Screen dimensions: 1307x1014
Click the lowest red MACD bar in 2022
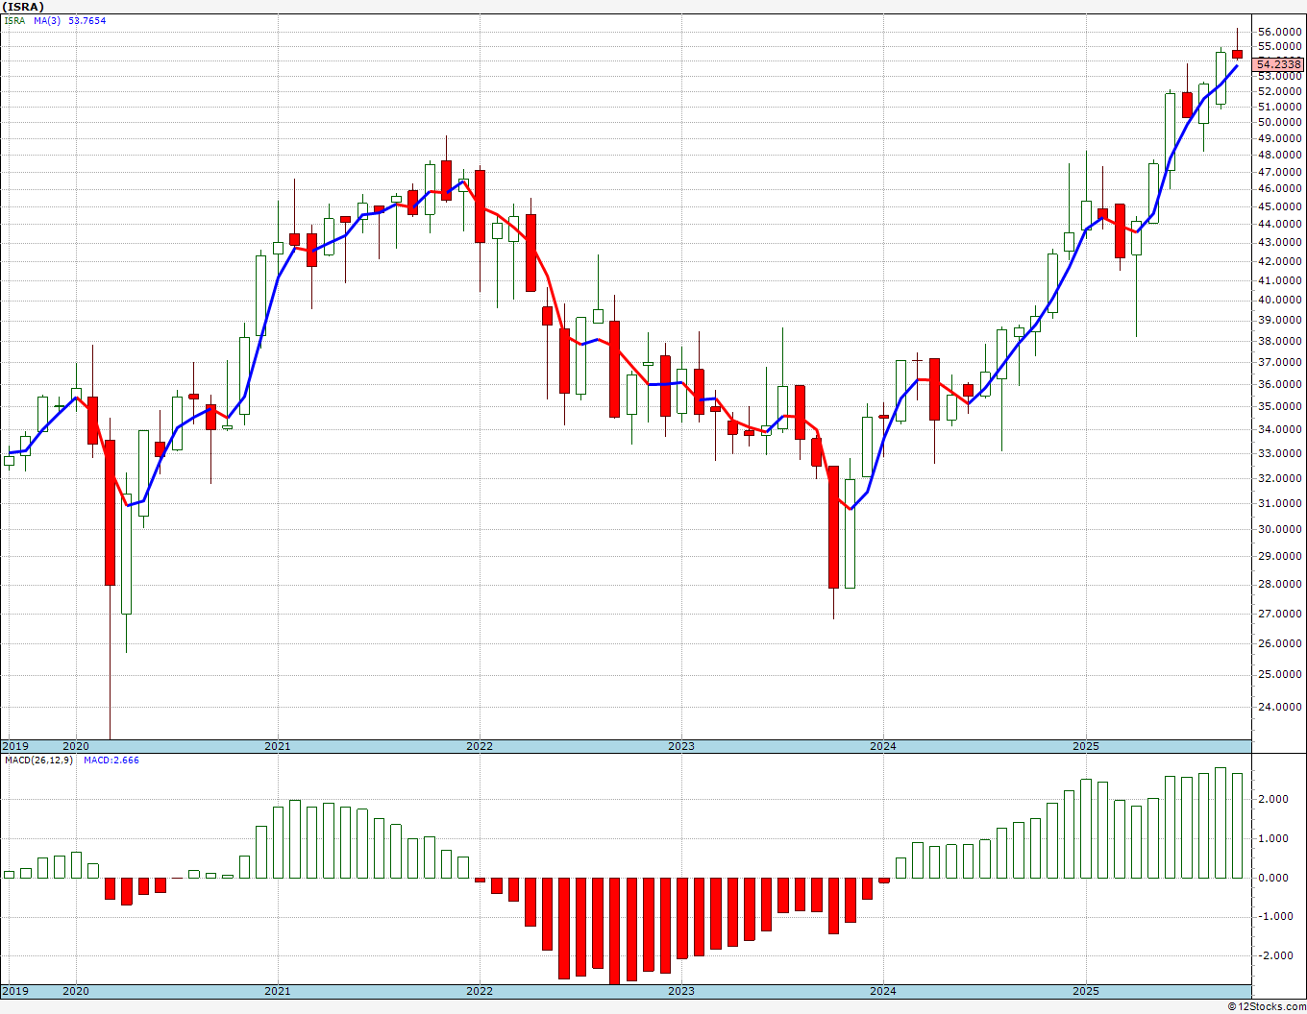point(614,930)
